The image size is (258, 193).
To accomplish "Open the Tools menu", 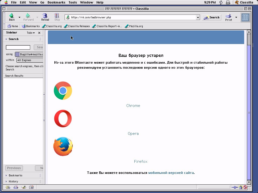I will pos(72,2).
